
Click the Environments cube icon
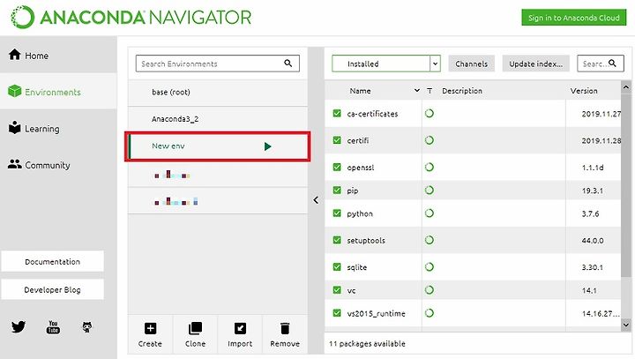click(15, 91)
